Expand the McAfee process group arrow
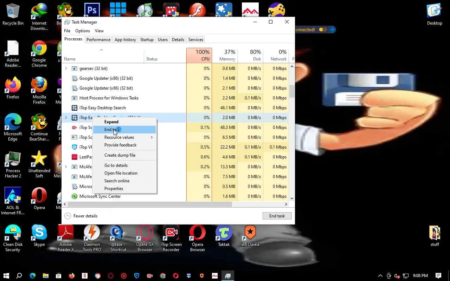This screenshot has width=450, height=281. [66, 167]
